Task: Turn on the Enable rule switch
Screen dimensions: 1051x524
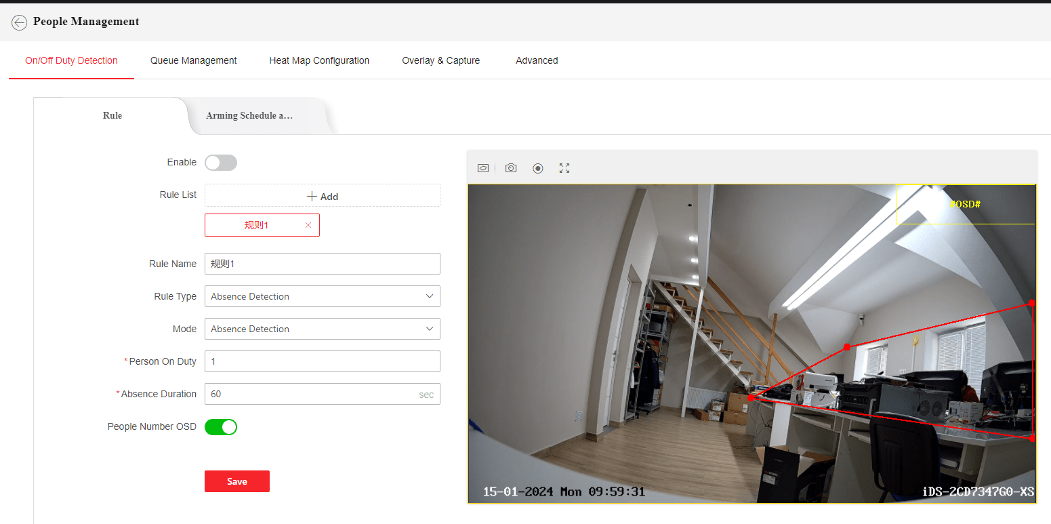Action: (x=221, y=163)
